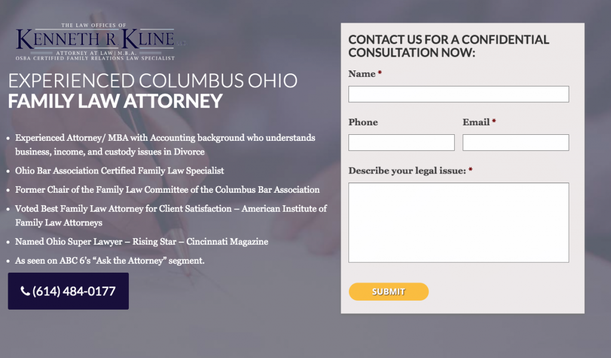The image size is (611, 358).
Task: Focus the Email input field
Action: click(516, 143)
